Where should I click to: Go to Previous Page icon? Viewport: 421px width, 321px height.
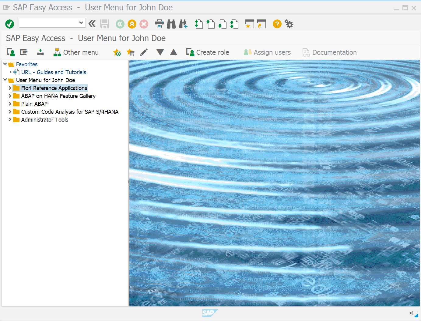point(211,24)
